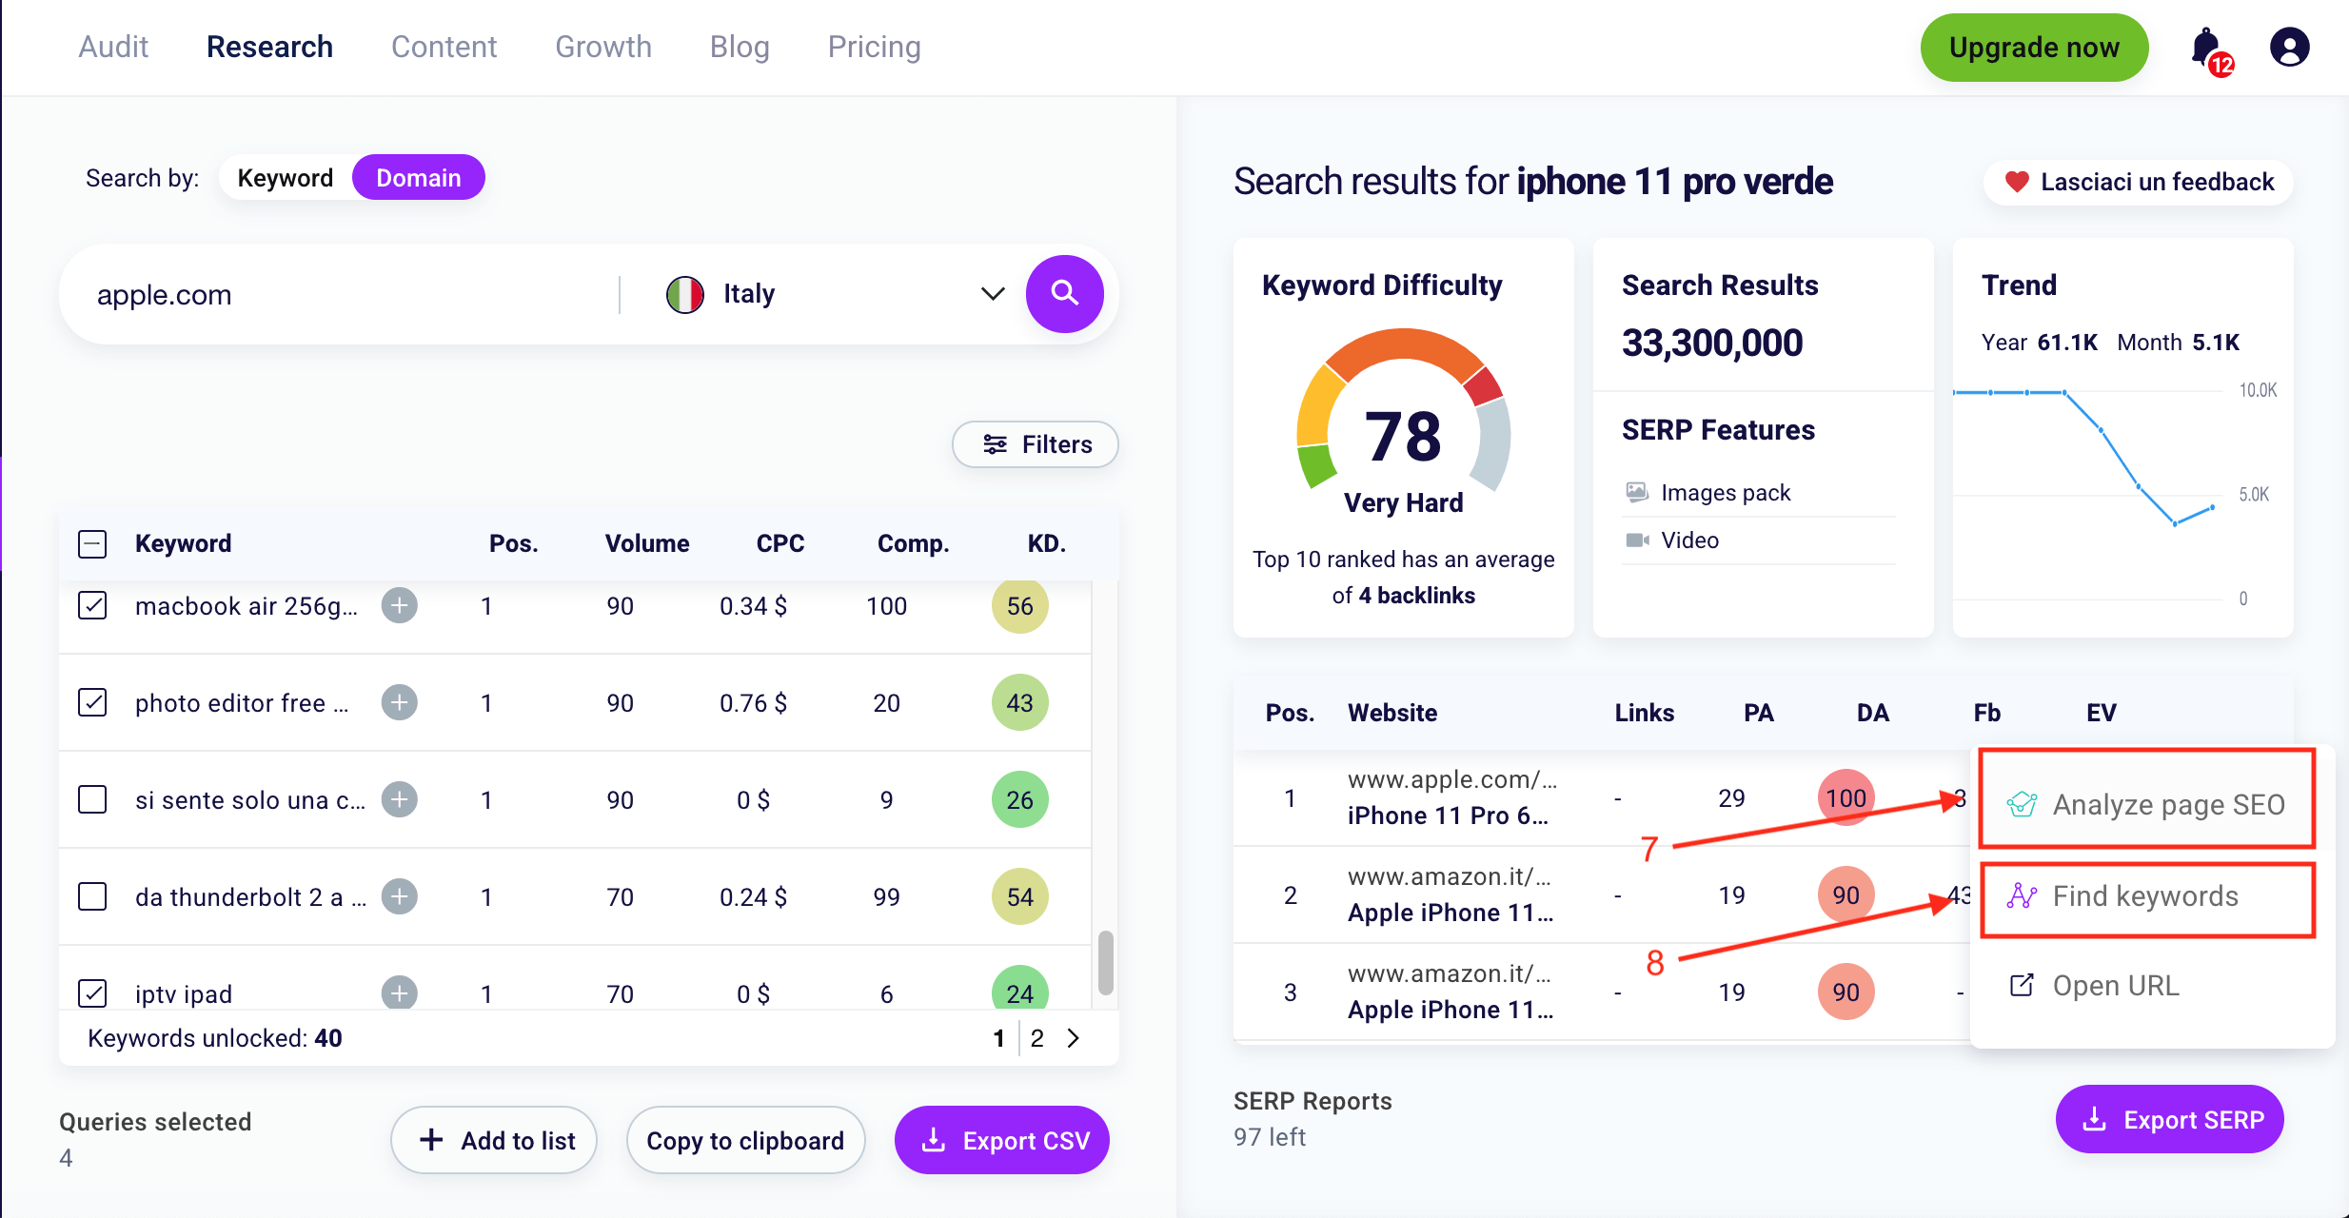Click the Analyze page SEO icon

[x=2022, y=805]
